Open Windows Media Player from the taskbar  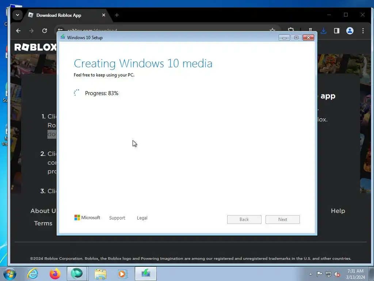click(122, 274)
